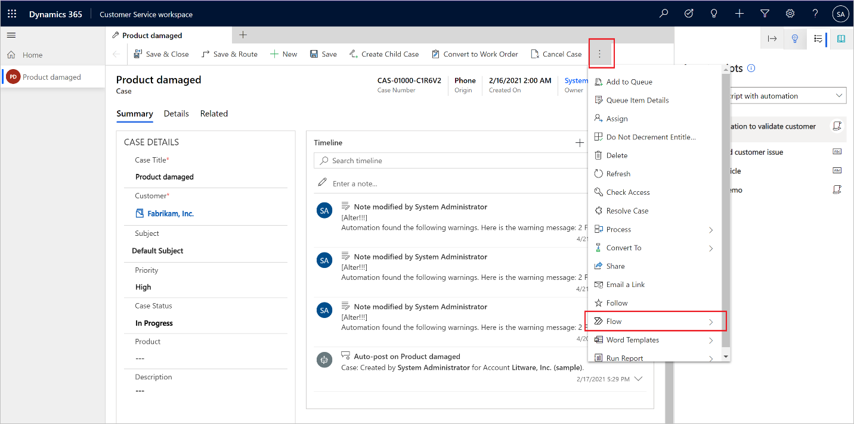Screen dimensions: 854x424
Task: Click the settings gear in the top bar
Action: pyautogui.click(x=790, y=13)
